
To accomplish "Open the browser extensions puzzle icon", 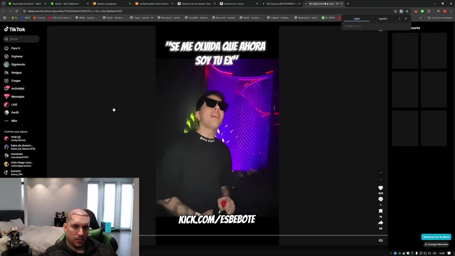I will coord(429,11).
